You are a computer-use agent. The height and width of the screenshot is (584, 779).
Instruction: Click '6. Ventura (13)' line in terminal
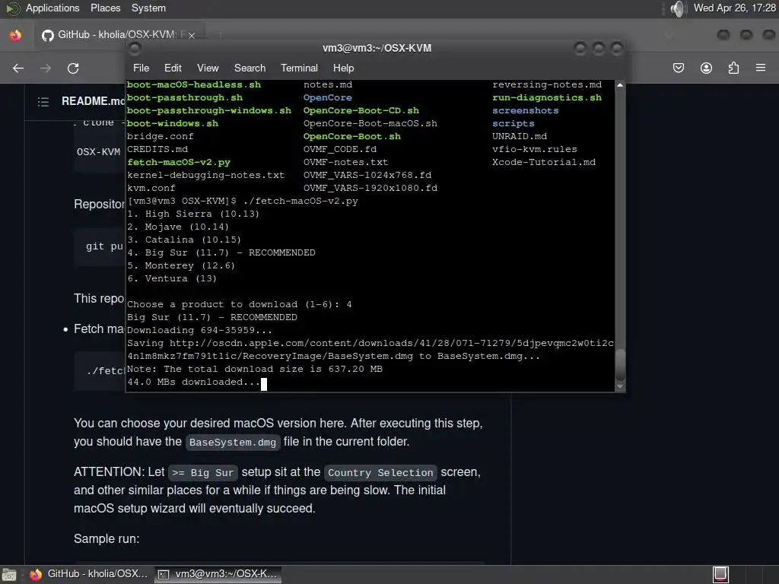pos(172,278)
